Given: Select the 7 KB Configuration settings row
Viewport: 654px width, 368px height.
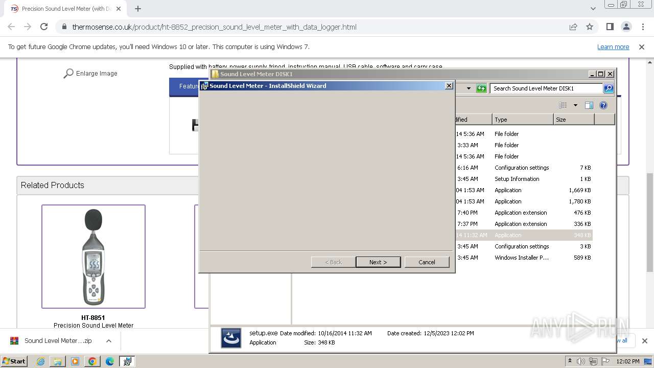Looking at the screenshot, I should pos(523,168).
